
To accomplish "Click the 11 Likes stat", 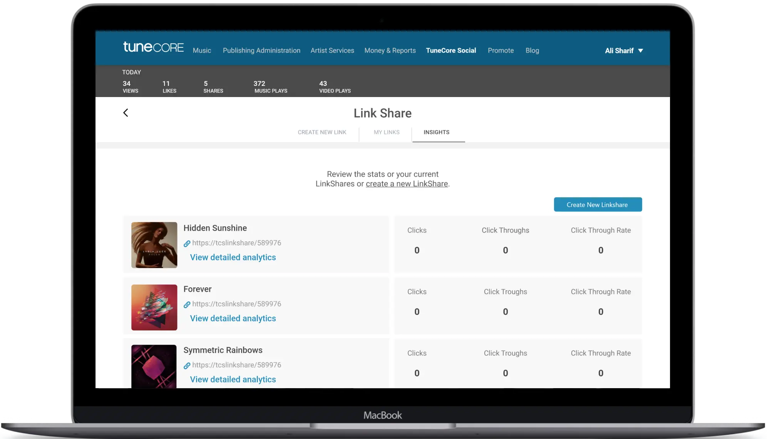I will pyautogui.click(x=169, y=87).
